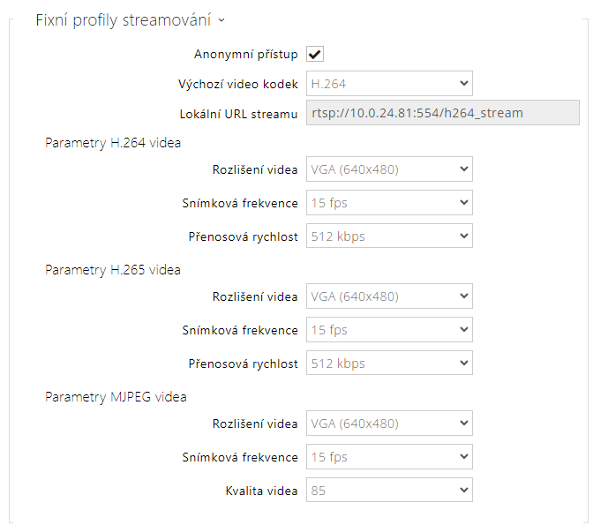Screen dimensions: 593x525
Task: Open H.264 Snímková frekvence dropdown
Action: click(x=389, y=203)
